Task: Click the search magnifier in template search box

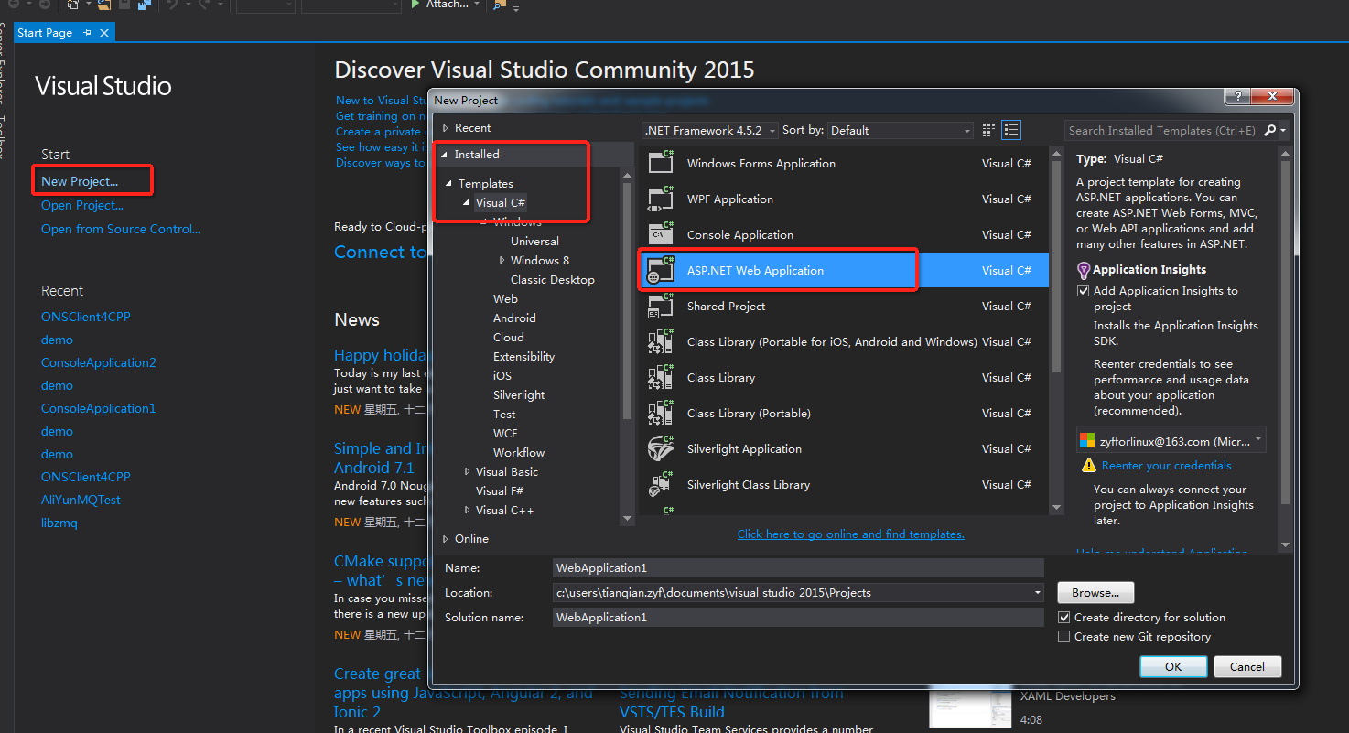Action: point(1270,130)
